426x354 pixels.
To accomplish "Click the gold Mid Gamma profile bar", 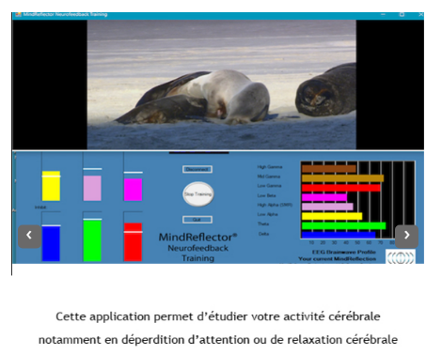I will pos(342,178).
